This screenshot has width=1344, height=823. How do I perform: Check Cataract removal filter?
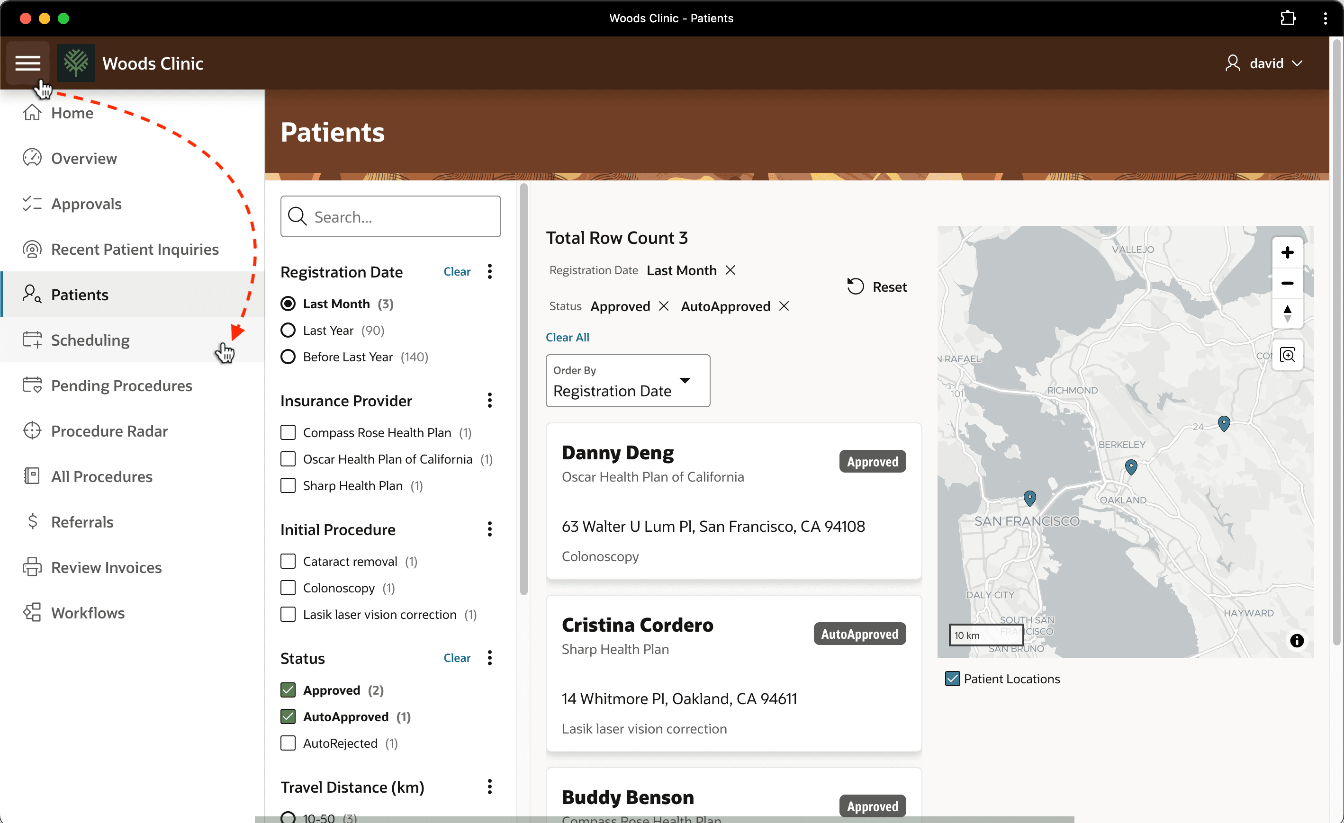(288, 561)
